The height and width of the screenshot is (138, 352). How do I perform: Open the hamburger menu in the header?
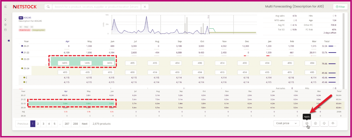click(5, 7)
